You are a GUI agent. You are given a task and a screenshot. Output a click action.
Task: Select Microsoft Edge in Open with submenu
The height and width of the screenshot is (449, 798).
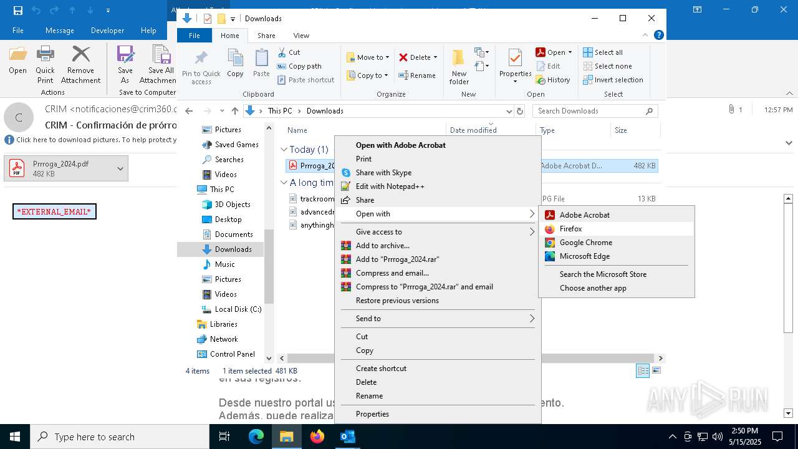point(616,256)
